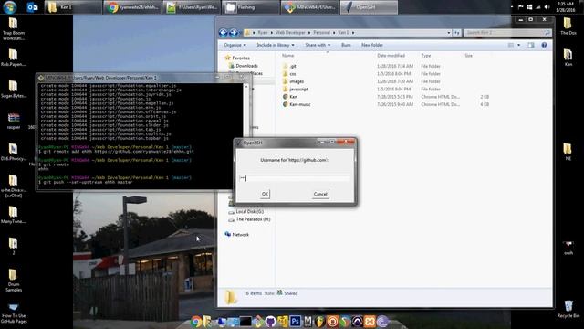The width and height of the screenshot is (584, 329).
Task: Click terminal scrollbar up arrow
Action: (x=246, y=87)
